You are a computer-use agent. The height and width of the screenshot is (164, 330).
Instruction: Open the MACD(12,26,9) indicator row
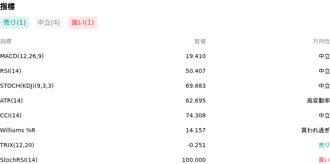point(165,56)
